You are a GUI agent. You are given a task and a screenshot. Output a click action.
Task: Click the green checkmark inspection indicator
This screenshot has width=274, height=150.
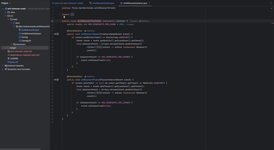pos(272,8)
